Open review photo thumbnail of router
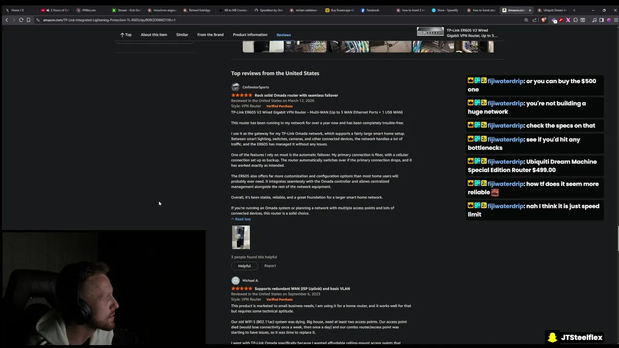Screen dimensions: 619x348 [x=241, y=237]
